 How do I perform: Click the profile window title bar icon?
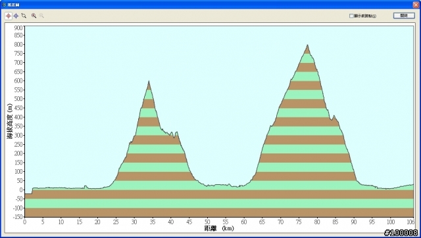tap(4, 5)
